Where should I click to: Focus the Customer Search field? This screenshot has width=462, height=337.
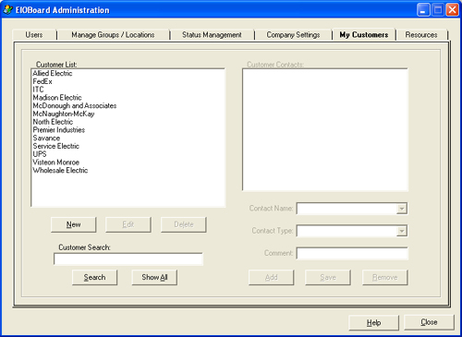[128, 259]
